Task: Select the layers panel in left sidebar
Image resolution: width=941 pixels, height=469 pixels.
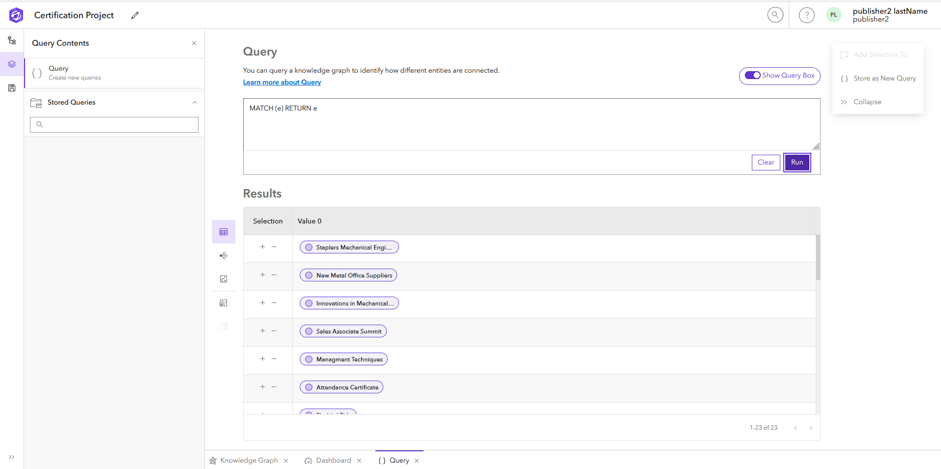Action: 11,64
